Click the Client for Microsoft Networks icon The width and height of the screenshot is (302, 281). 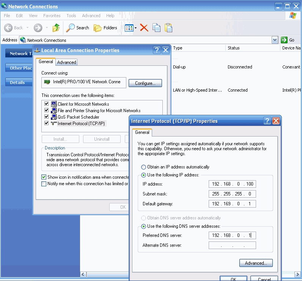pyautogui.click(x=54, y=104)
